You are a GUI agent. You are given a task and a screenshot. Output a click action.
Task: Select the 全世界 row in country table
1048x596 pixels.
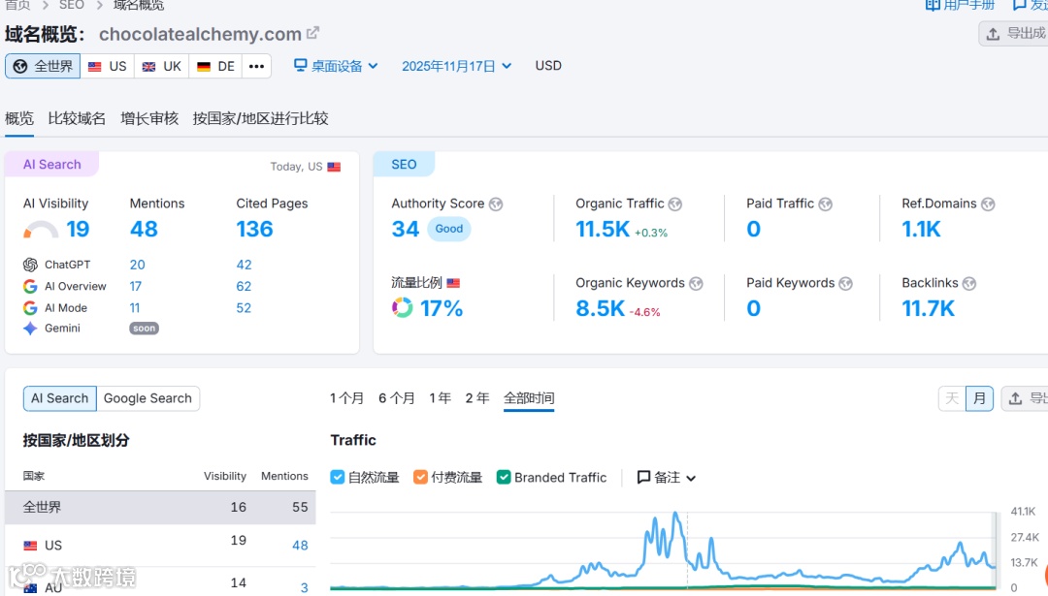pos(160,507)
